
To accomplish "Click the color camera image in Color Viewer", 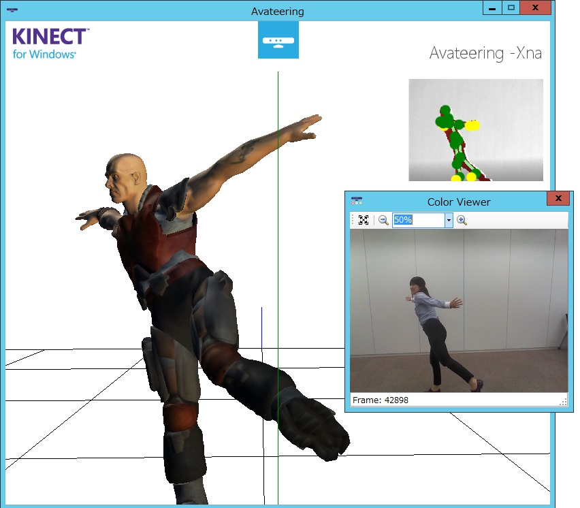I will 459,311.
